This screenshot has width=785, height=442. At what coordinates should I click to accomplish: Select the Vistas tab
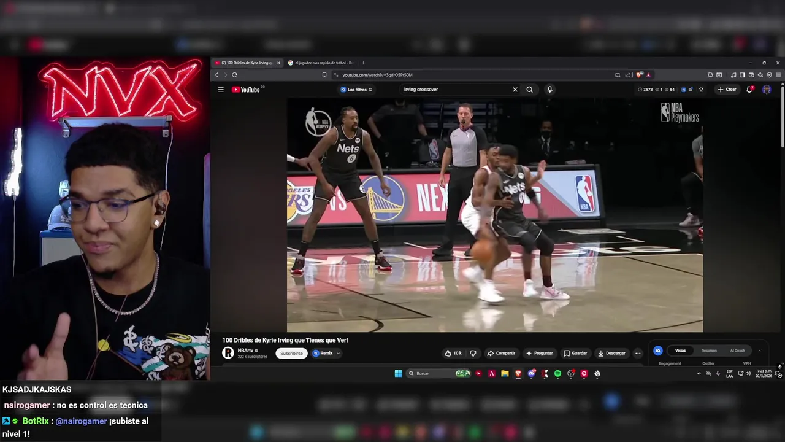680,351
